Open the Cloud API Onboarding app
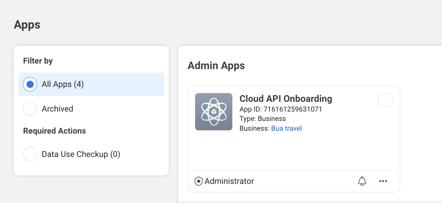Screen dimensions: 442x203 point(285,99)
